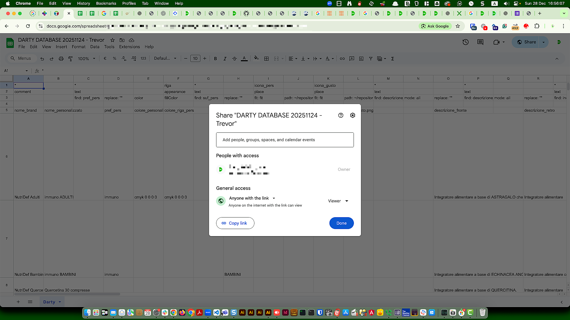Image resolution: width=570 pixels, height=320 pixels.
Task: Copy the sharing link
Action: click(x=235, y=223)
